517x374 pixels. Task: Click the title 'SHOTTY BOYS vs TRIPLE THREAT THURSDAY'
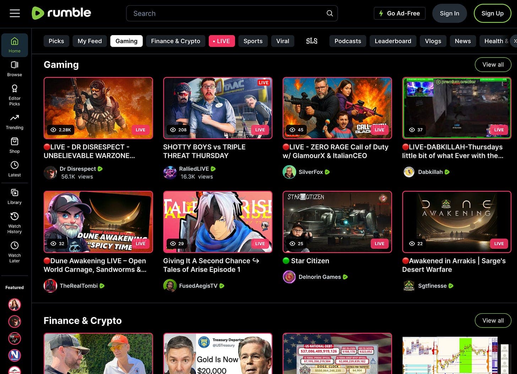pos(204,151)
